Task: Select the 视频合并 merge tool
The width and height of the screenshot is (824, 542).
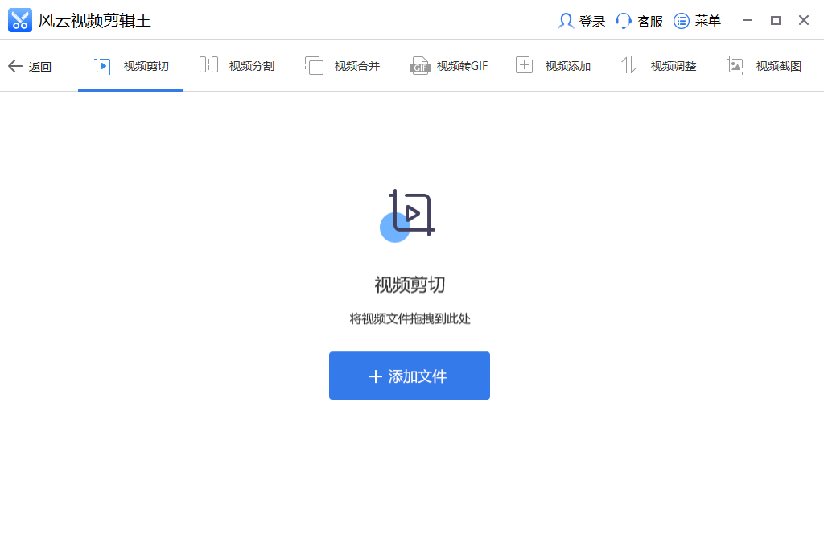Action: tap(342, 66)
